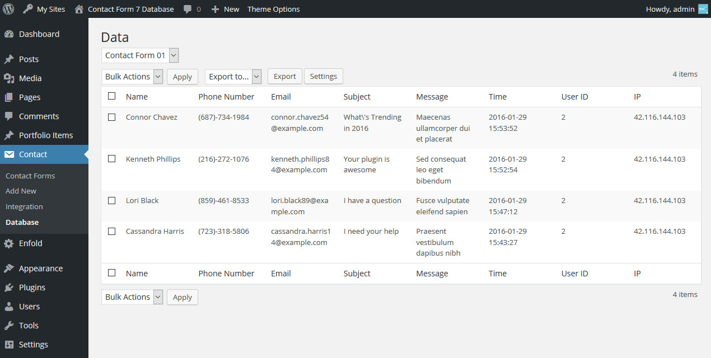Open the comments bubble icon in admin bar
The height and width of the screenshot is (358, 711).
click(x=188, y=9)
